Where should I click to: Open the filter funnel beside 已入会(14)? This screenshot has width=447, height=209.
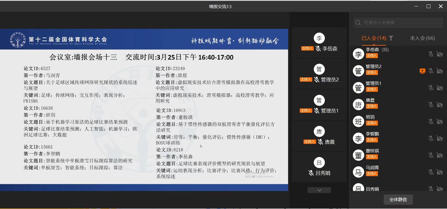[391, 38]
